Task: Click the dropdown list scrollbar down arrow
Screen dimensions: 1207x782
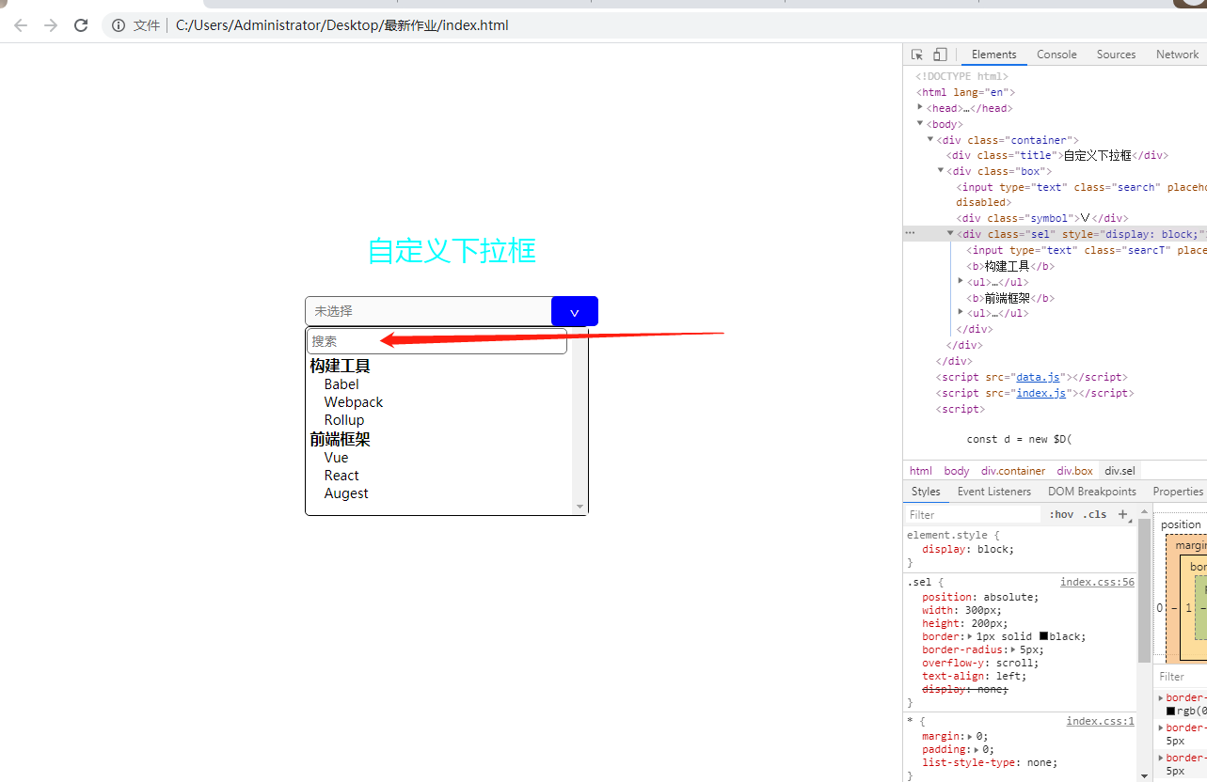Action: [x=580, y=508]
